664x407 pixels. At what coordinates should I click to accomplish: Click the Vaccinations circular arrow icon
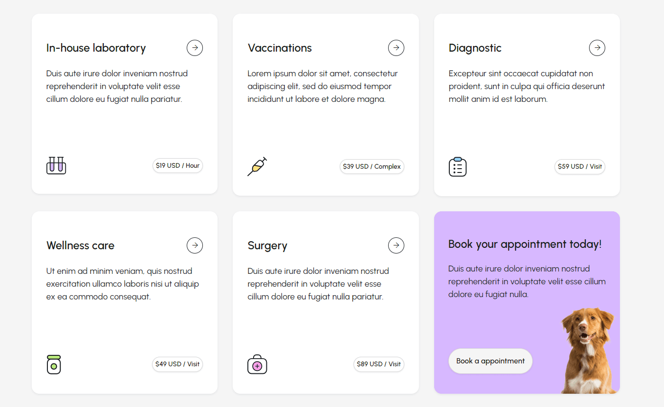[x=396, y=47]
